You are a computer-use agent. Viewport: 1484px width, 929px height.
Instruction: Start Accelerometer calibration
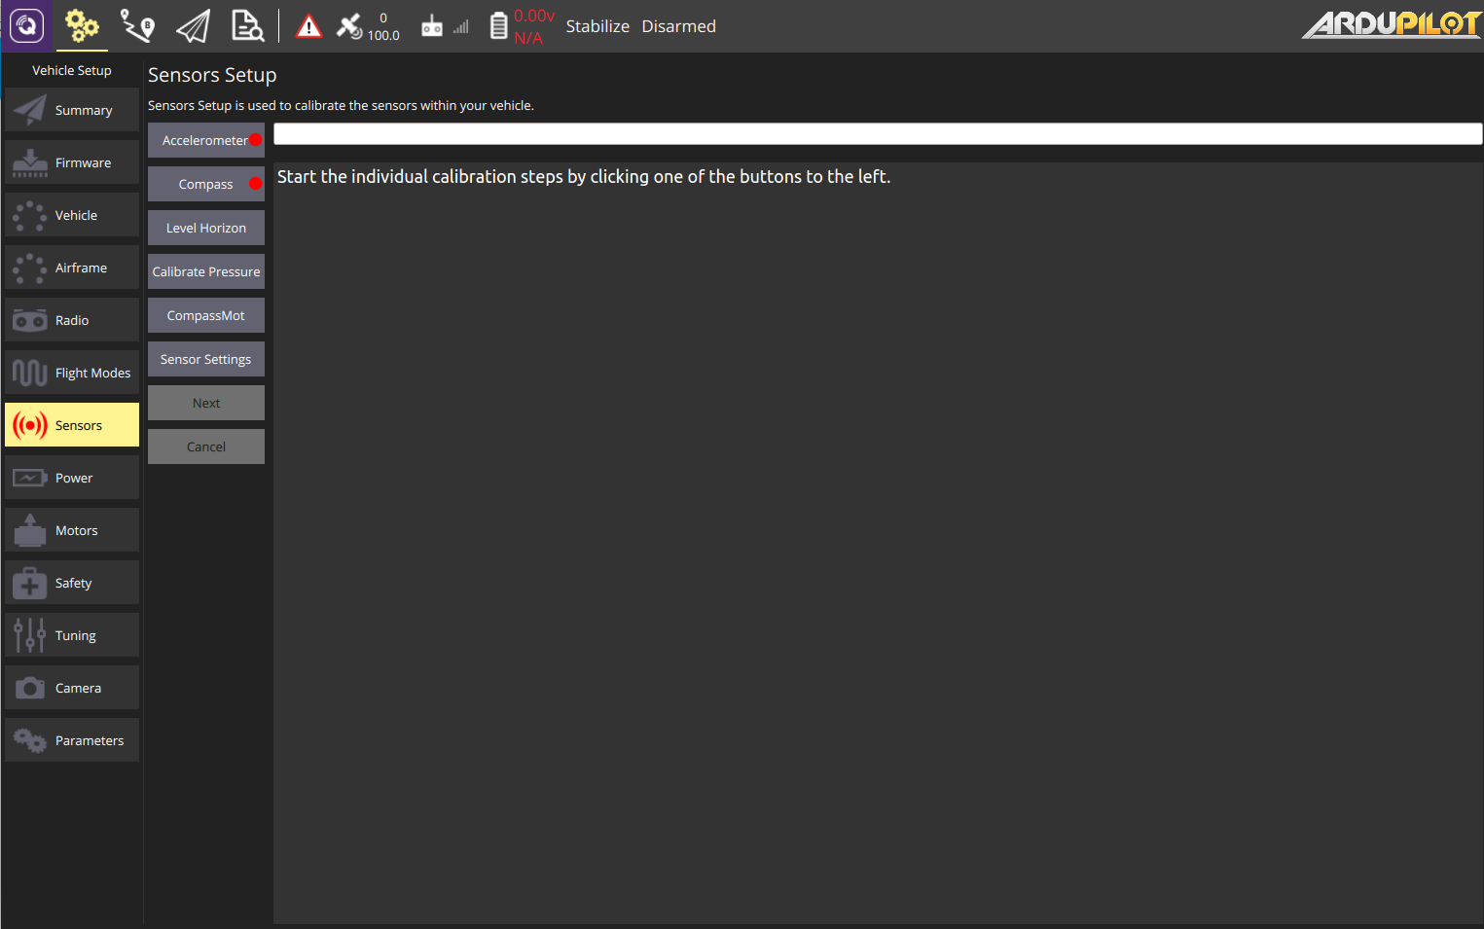click(x=206, y=140)
